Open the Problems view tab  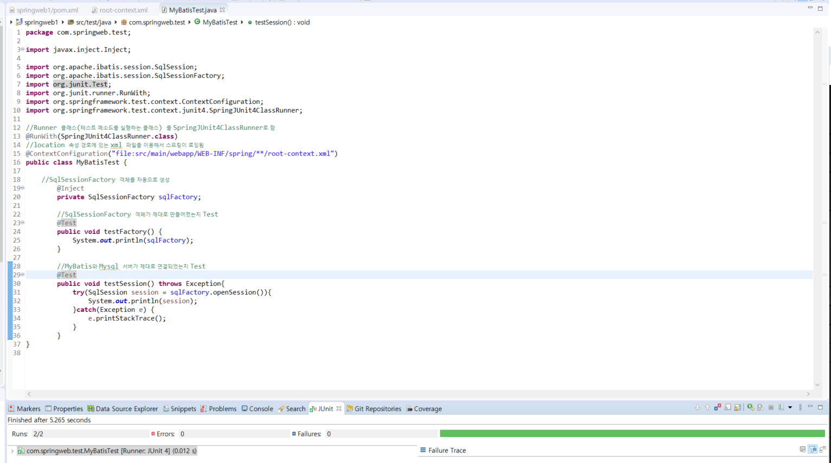pyautogui.click(x=218, y=409)
